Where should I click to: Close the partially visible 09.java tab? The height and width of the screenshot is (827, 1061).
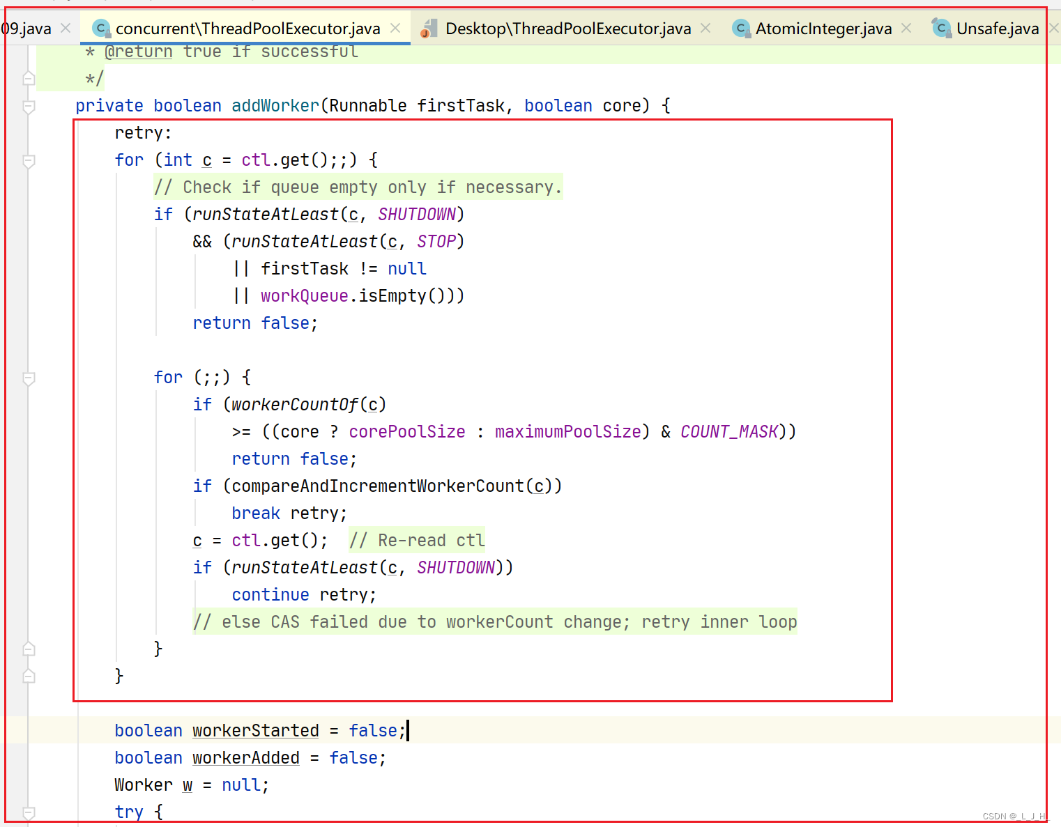click(x=66, y=28)
